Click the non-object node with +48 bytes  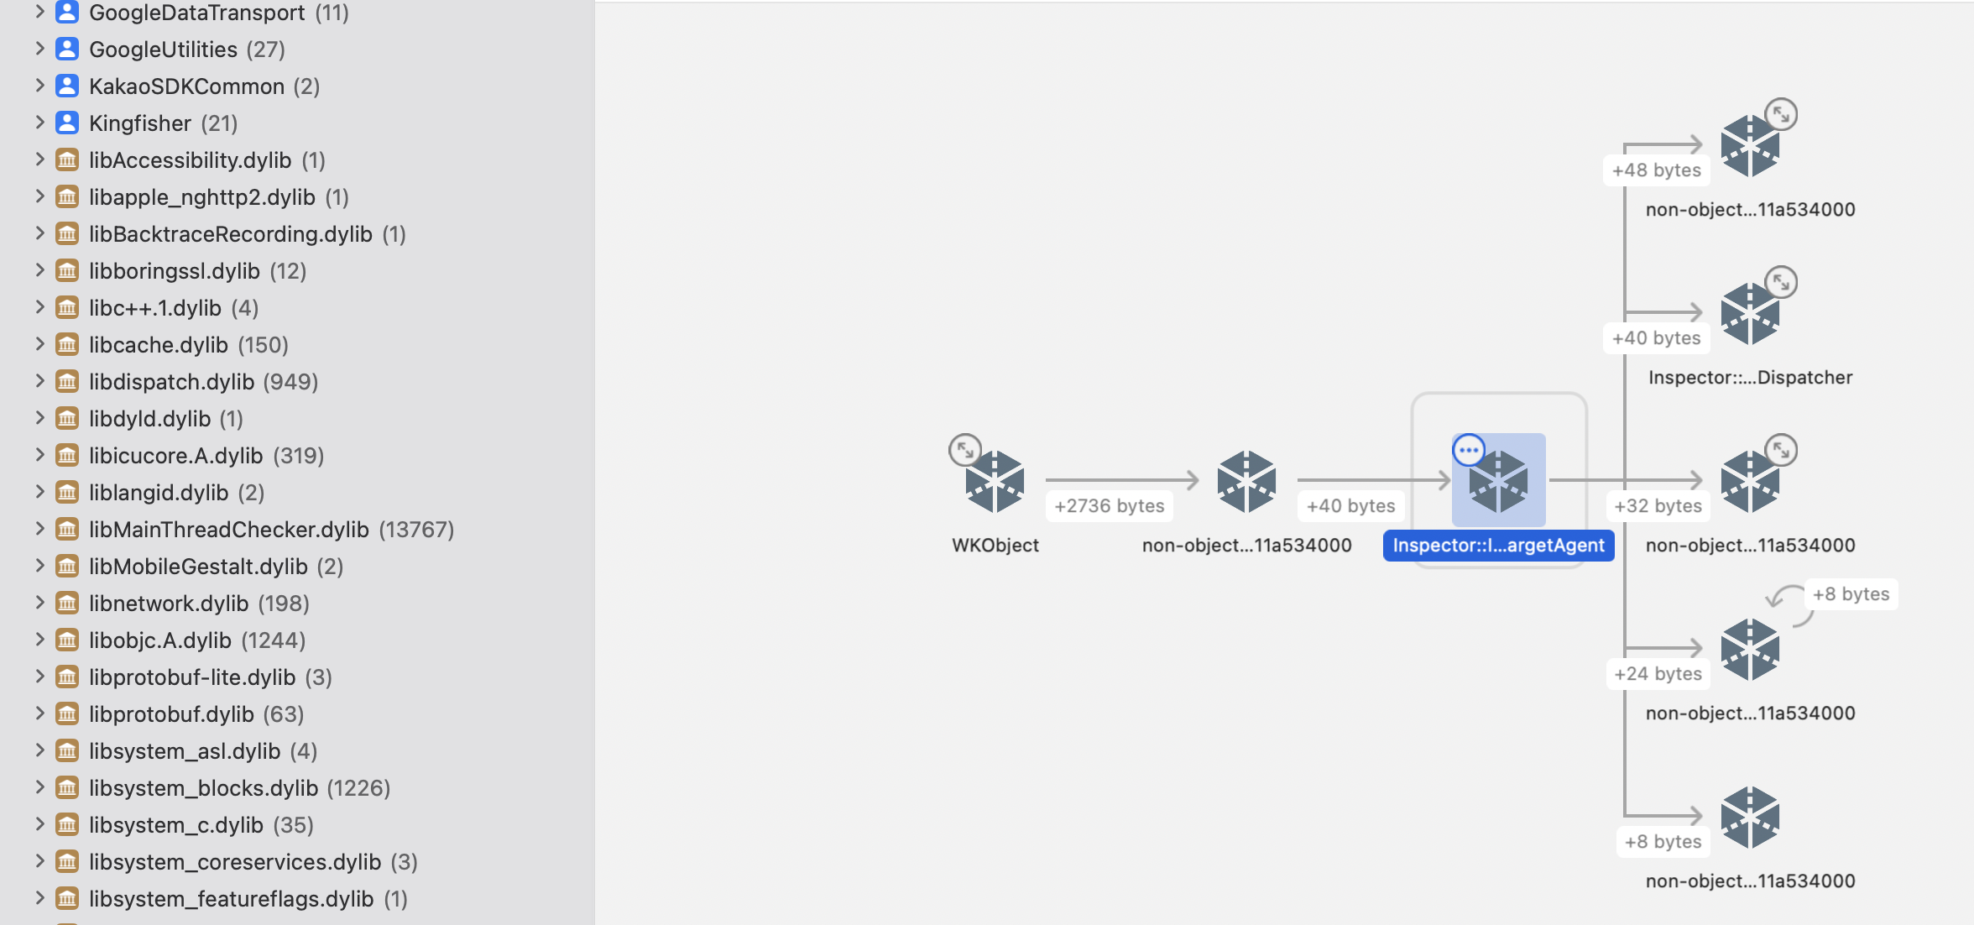point(1750,147)
